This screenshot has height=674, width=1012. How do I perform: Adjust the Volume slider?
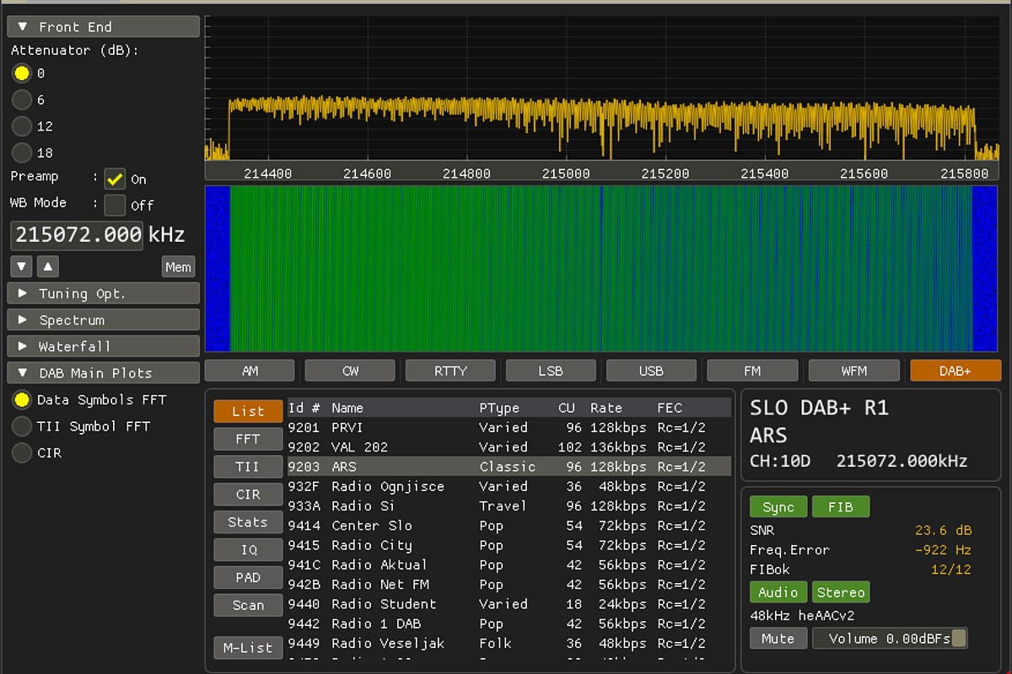coord(889,639)
